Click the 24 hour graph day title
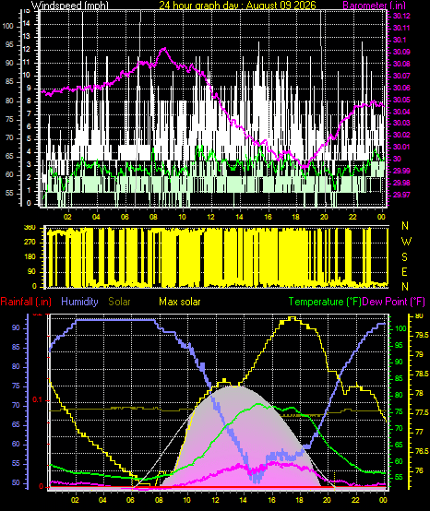Viewport: 430px width, 511px height. (237, 5)
